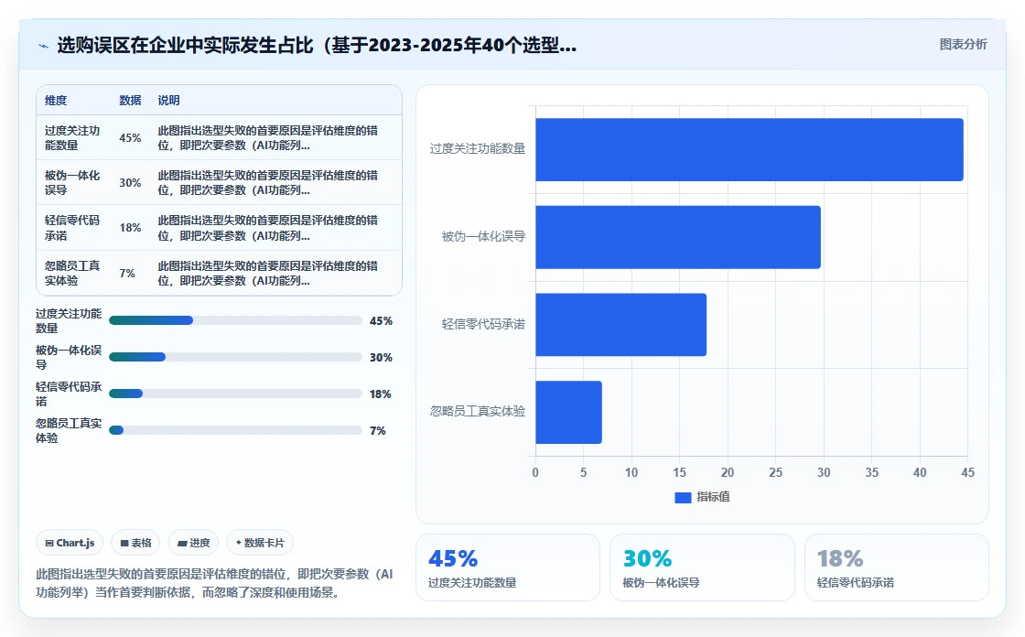Select the 数据卡片 tag chip
This screenshot has width=1025, height=637.
tap(260, 543)
